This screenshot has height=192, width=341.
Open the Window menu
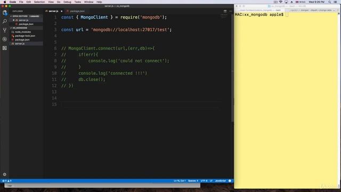89,2
